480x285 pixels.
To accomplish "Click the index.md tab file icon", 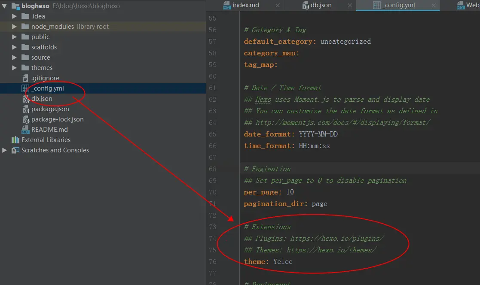I will pyautogui.click(x=226, y=5).
